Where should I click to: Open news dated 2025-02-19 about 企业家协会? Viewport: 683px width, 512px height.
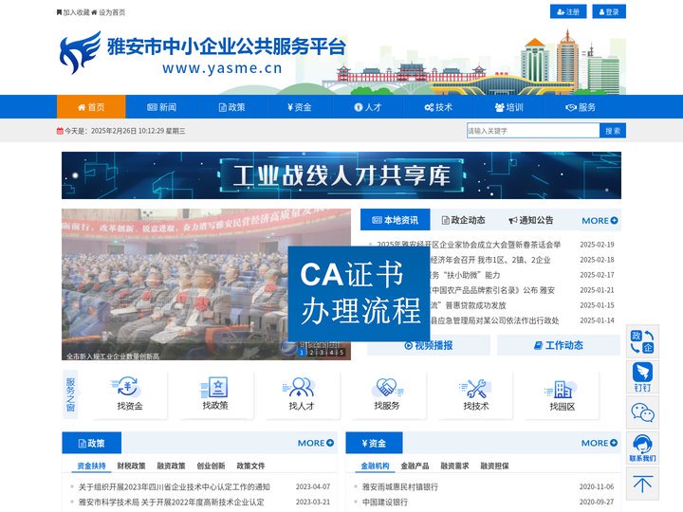tap(469, 245)
